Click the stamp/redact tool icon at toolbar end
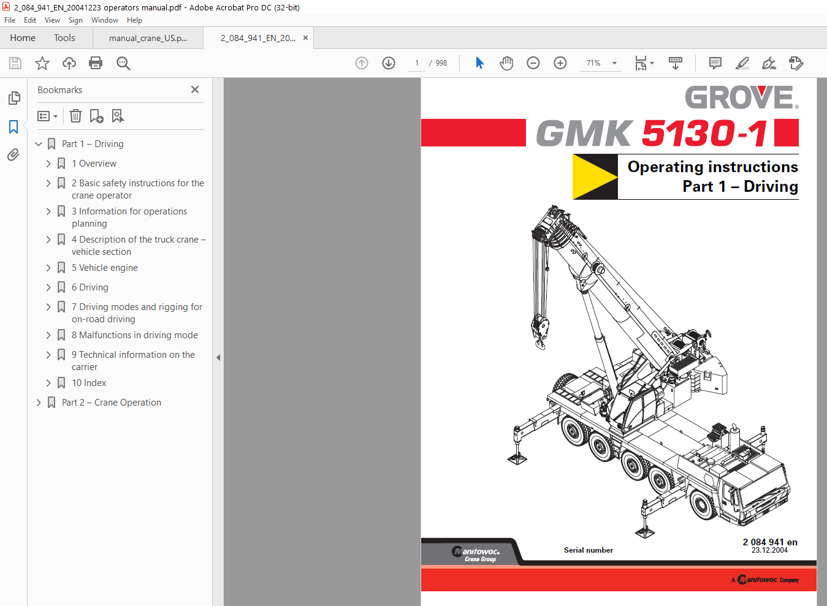This screenshot has width=827, height=606. [796, 63]
